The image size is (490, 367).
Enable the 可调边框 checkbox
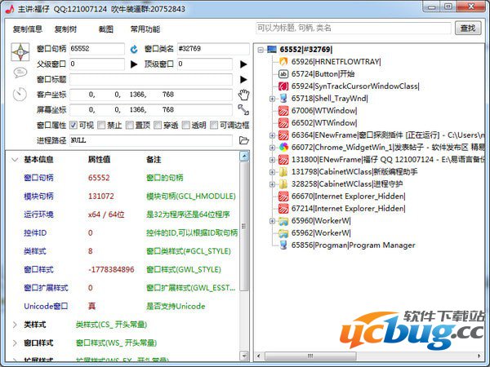214,125
